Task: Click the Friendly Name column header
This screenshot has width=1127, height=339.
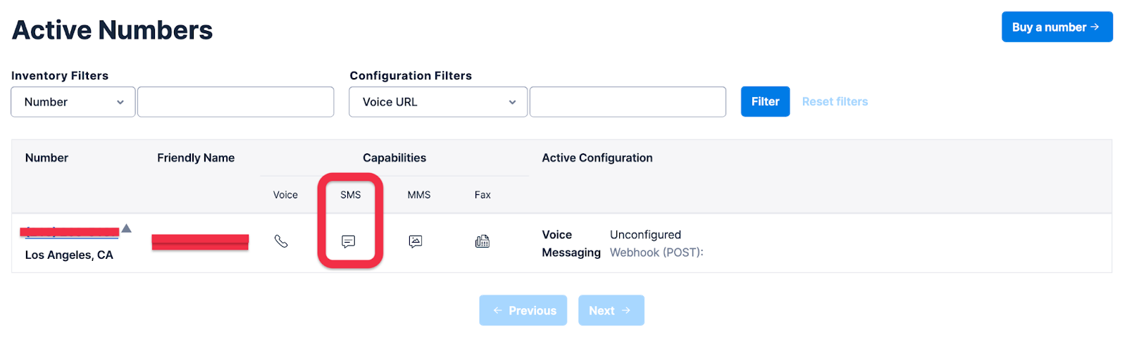Action: tap(196, 158)
